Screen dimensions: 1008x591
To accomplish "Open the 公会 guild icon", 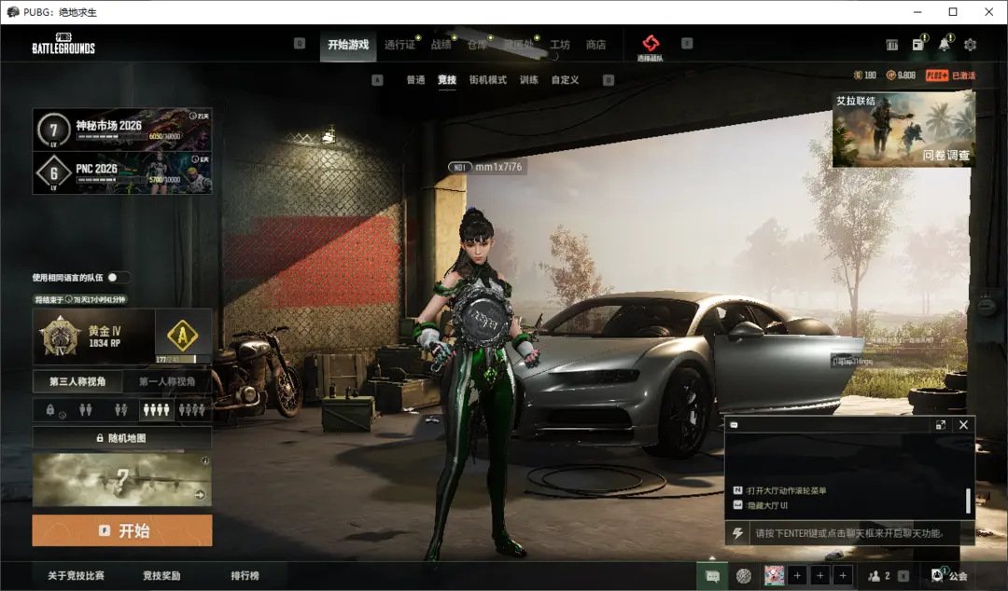I will click(x=951, y=575).
